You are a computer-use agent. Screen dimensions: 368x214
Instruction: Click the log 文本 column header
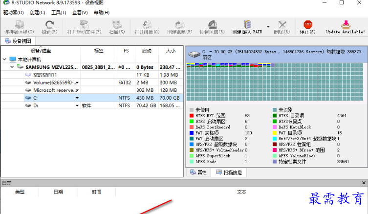[x=241, y=192]
